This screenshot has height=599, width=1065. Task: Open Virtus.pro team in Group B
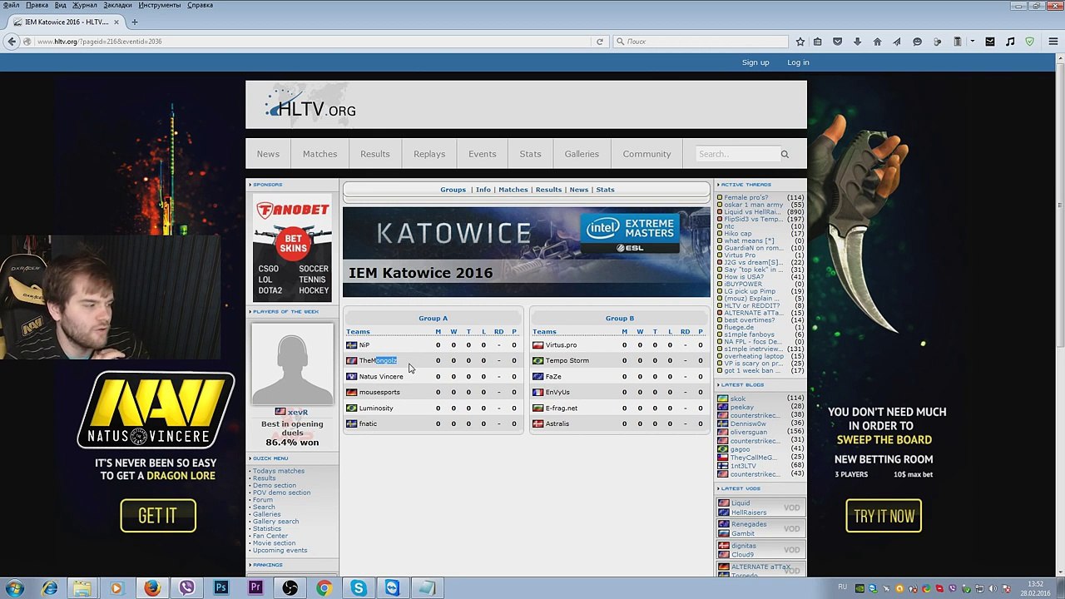(561, 345)
